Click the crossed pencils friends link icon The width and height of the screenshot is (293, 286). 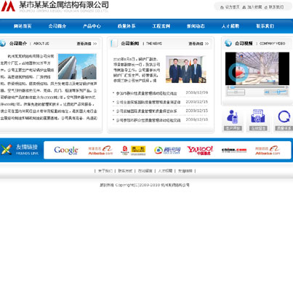point(7,149)
